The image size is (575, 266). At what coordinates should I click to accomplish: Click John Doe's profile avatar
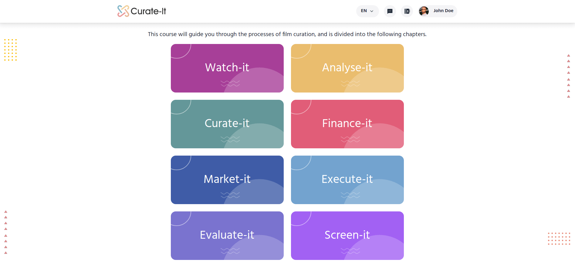(424, 11)
